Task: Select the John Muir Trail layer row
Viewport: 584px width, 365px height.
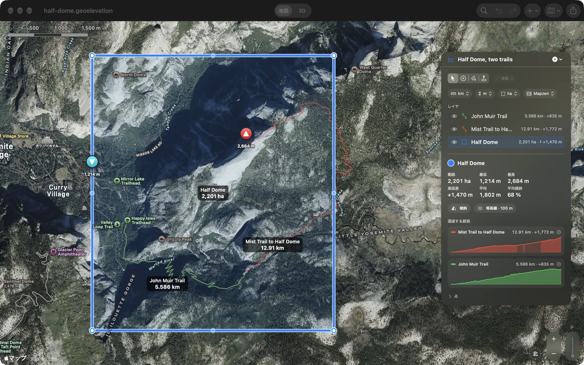Action: [506, 116]
